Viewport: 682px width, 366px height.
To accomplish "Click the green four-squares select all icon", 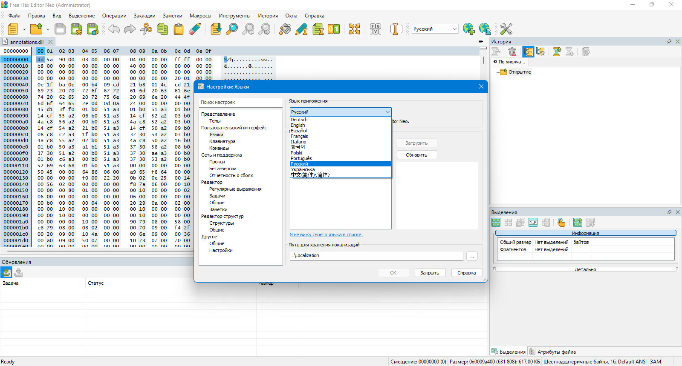I will pyautogui.click(x=496, y=223).
